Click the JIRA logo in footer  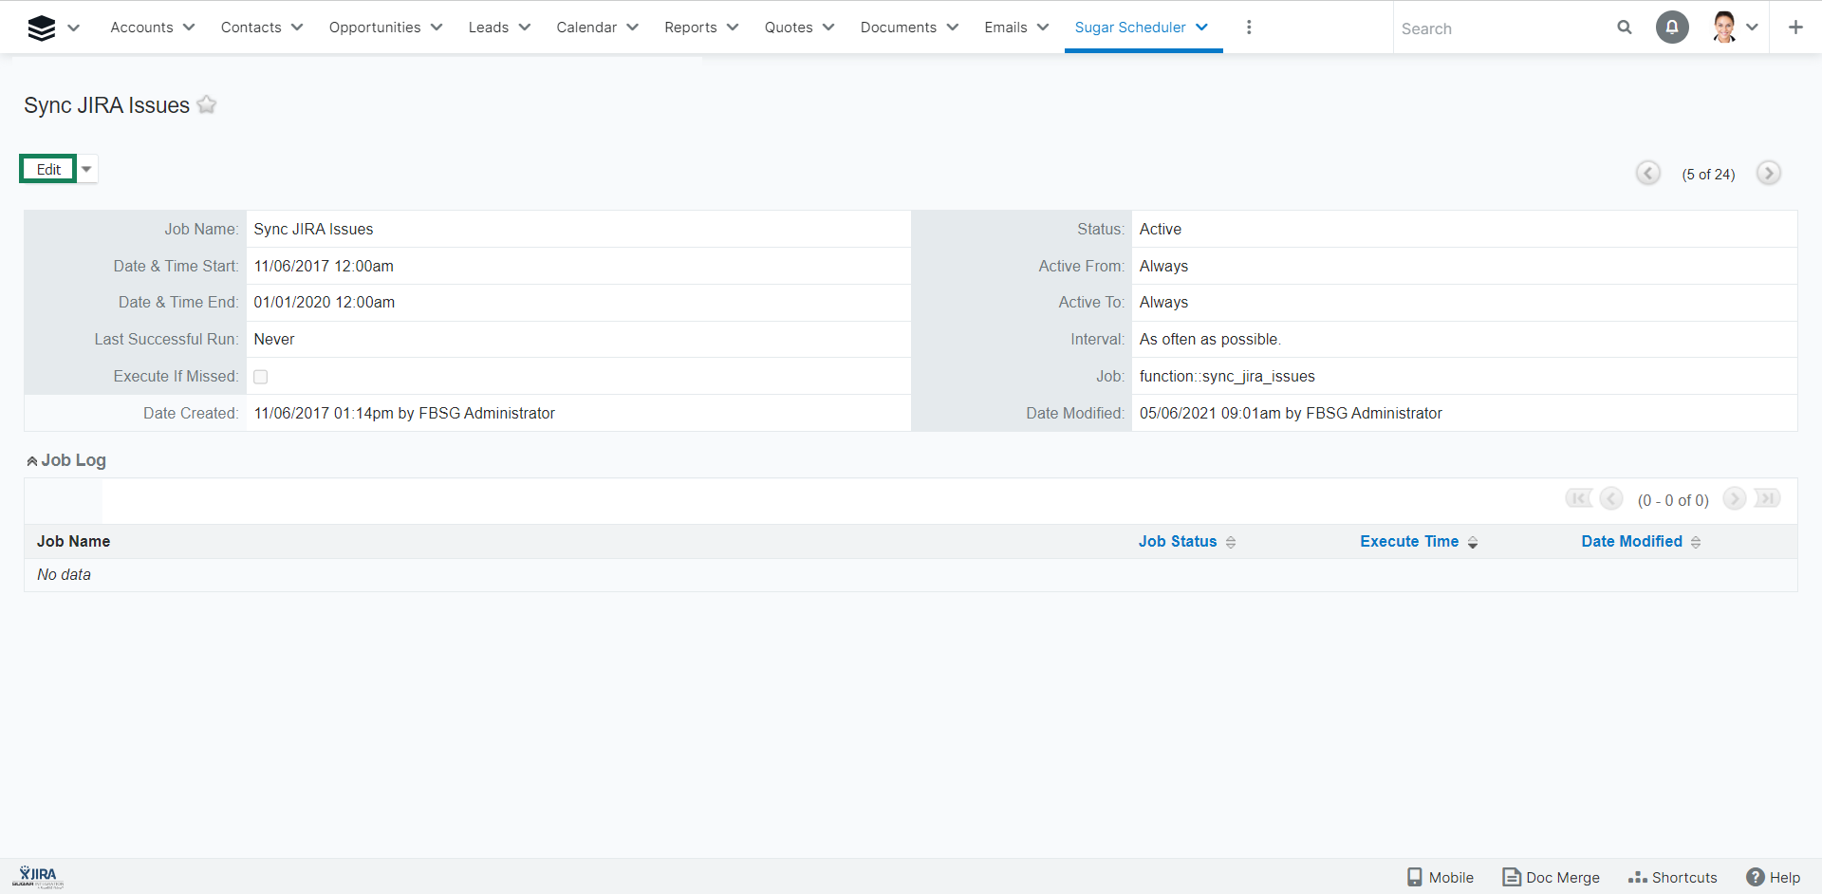tap(39, 876)
